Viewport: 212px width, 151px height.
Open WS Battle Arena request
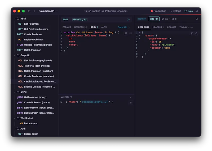(x=35, y=123)
